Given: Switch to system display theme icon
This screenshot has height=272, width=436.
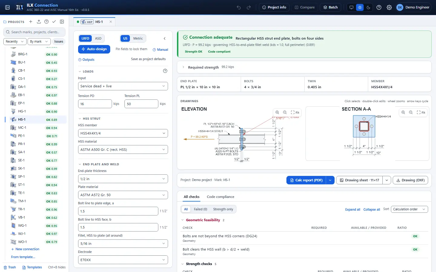Looking at the screenshot, I should [x=351, y=7].
